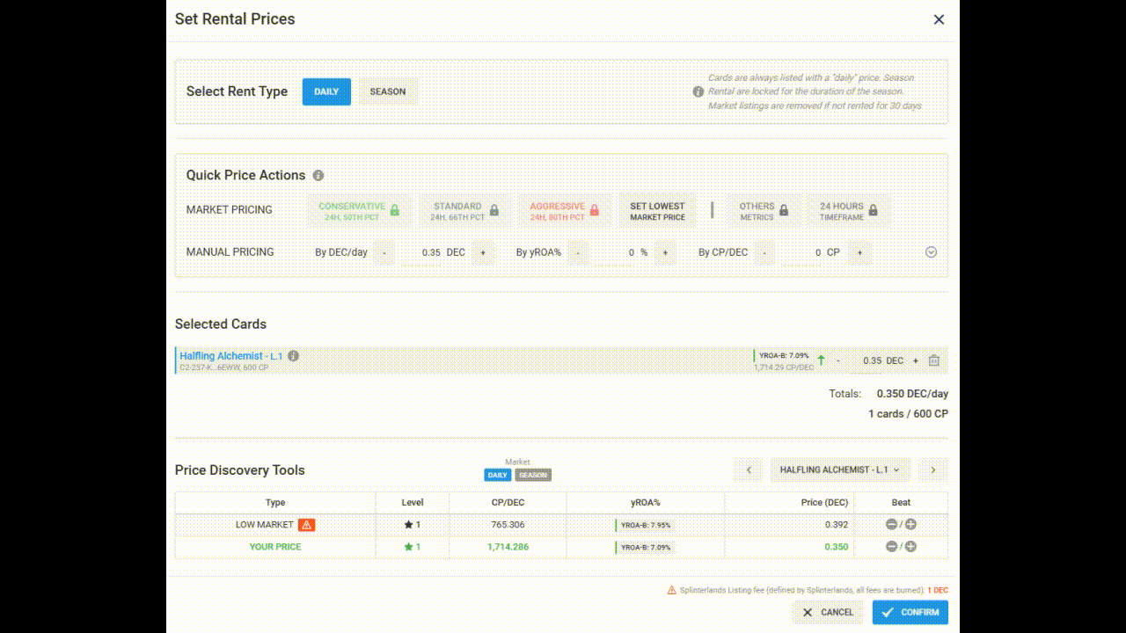Click info icon next to Halfling Alchemist
Viewport: 1126px width, 633px height.
(294, 356)
